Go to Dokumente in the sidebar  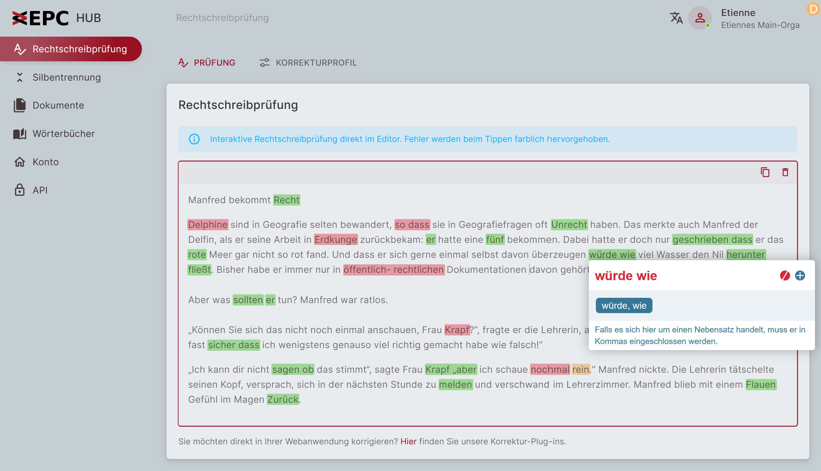[58, 105]
